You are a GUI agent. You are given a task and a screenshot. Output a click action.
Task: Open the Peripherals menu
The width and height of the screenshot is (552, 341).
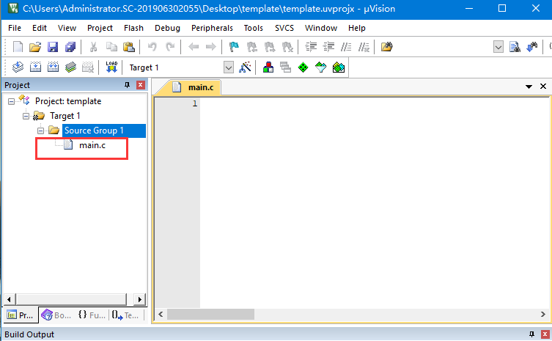(x=212, y=28)
